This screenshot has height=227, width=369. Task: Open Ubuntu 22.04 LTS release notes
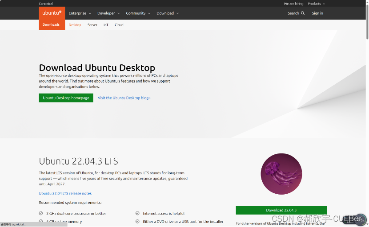point(65,193)
